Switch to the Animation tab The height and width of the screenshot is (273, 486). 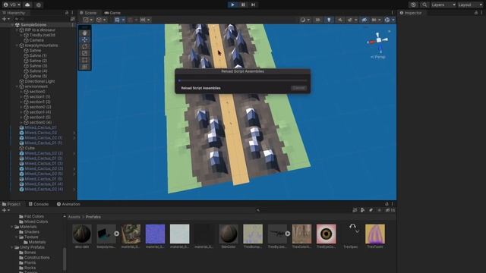(x=68, y=204)
